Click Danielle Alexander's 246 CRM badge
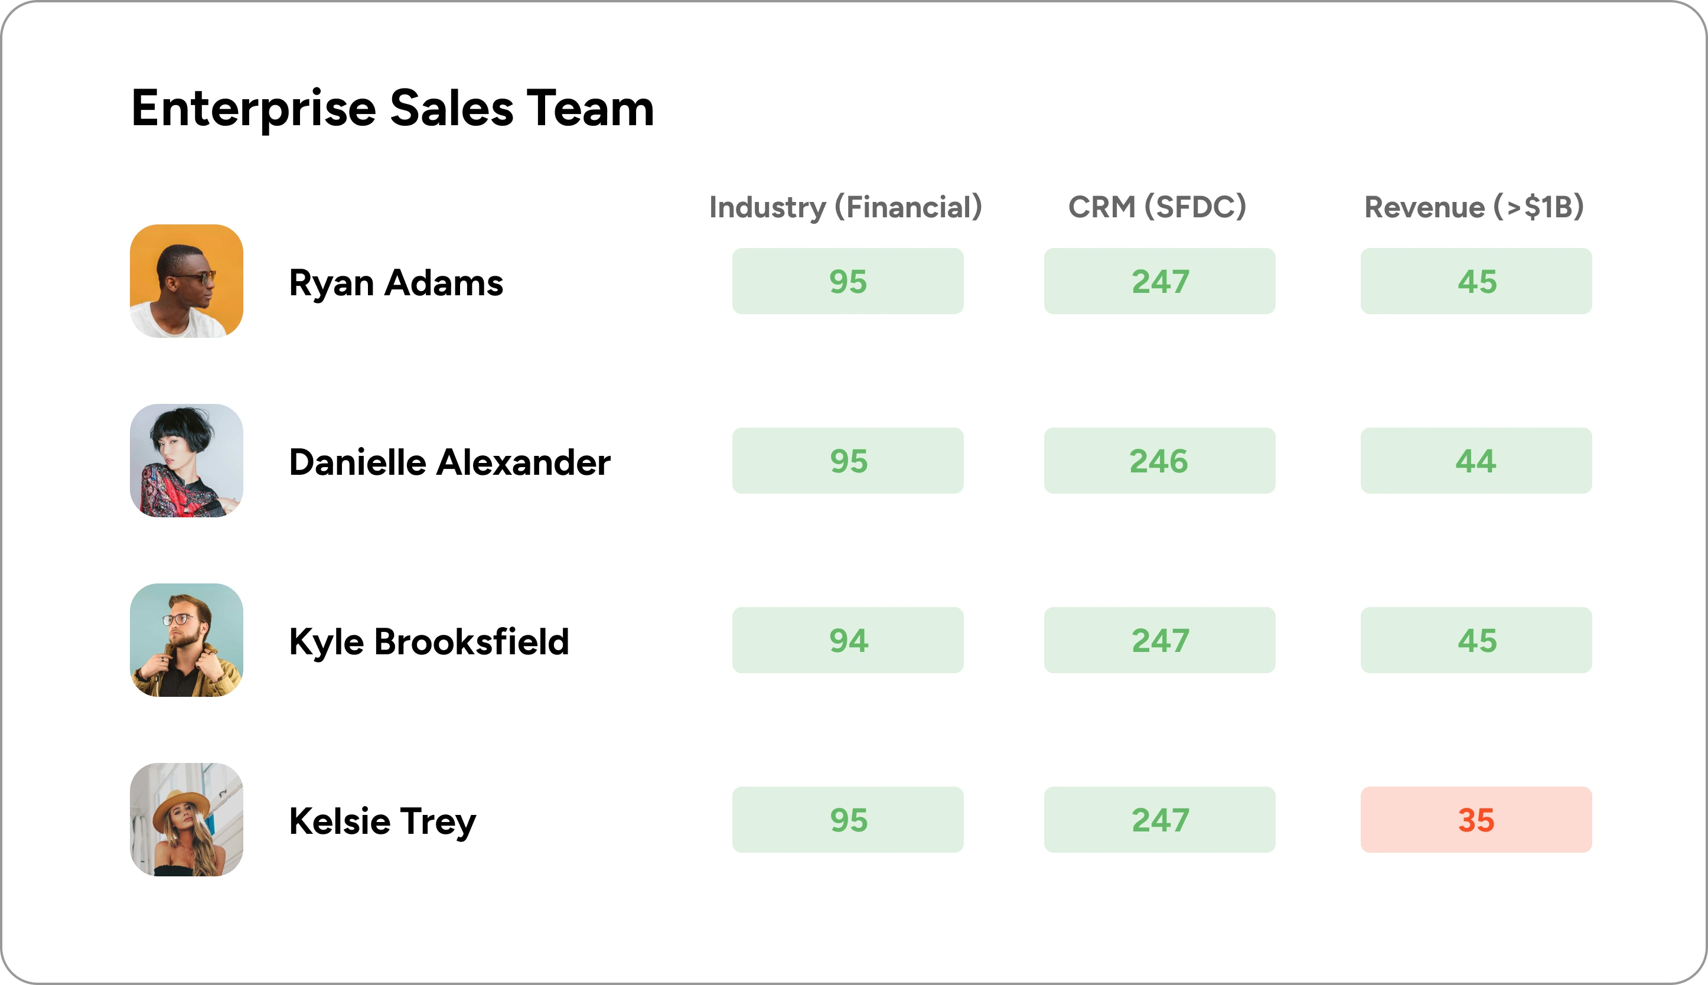Image resolution: width=1708 pixels, height=985 pixels. tap(1159, 461)
